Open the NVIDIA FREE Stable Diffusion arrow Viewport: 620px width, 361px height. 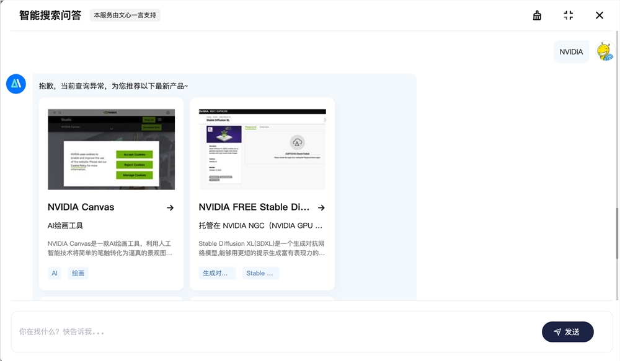(x=321, y=208)
